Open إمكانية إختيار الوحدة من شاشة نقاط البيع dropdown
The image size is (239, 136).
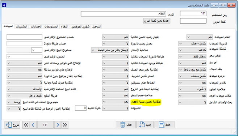(x=13, y=109)
